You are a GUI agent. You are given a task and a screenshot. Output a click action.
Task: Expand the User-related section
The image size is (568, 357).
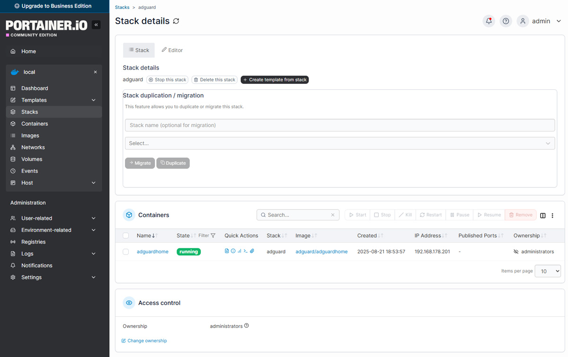(x=54, y=218)
